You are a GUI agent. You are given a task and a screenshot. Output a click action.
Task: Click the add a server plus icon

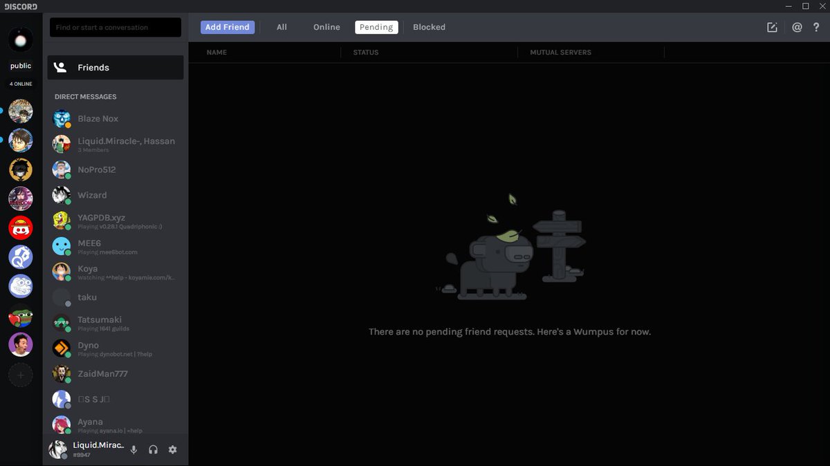[21, 375]
